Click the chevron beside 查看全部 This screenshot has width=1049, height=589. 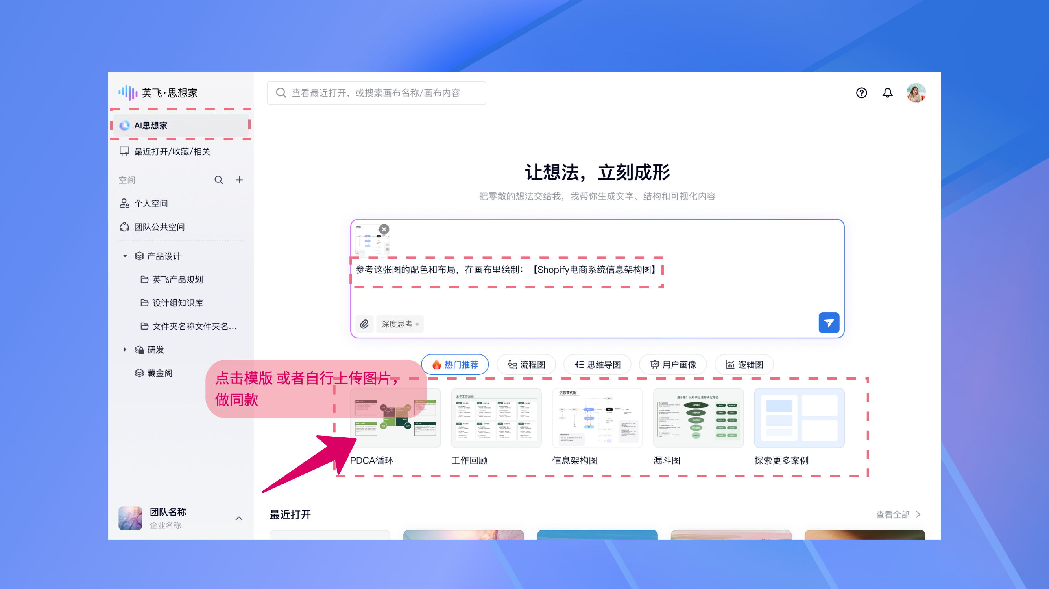click(x=918, y=515)
